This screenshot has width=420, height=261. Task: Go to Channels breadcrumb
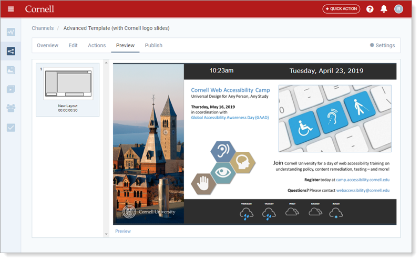(x=43, y=28)
